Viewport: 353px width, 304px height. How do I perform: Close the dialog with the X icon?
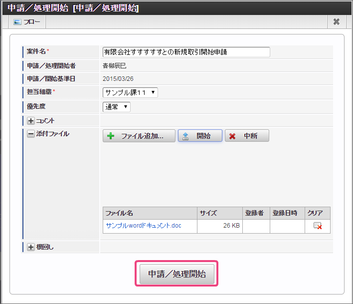click(x=337, y=22)
